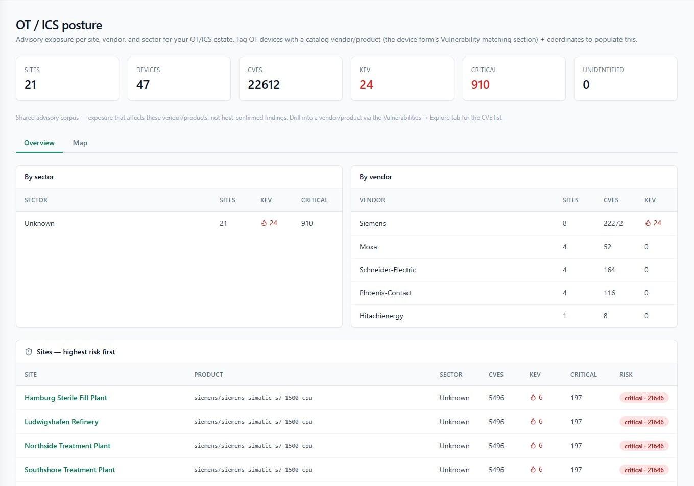Click product text in Hamburg Sterile Fill Plant row

pos(253,398)
